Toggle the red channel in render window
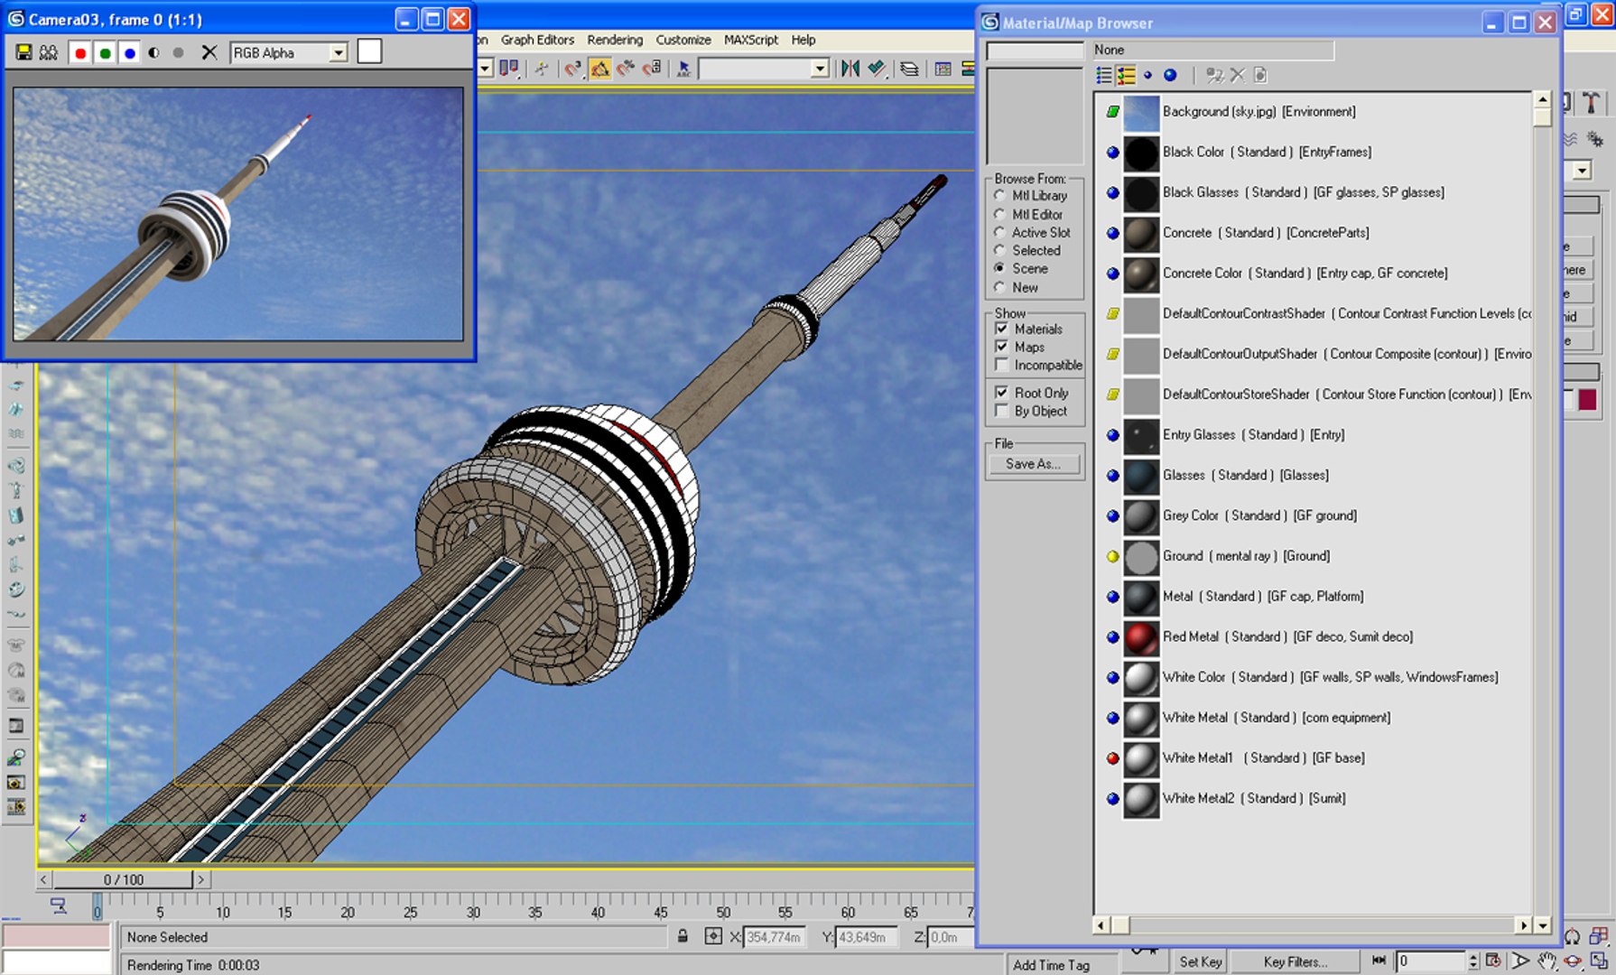The image size is (1616, 975). (80, 53)
